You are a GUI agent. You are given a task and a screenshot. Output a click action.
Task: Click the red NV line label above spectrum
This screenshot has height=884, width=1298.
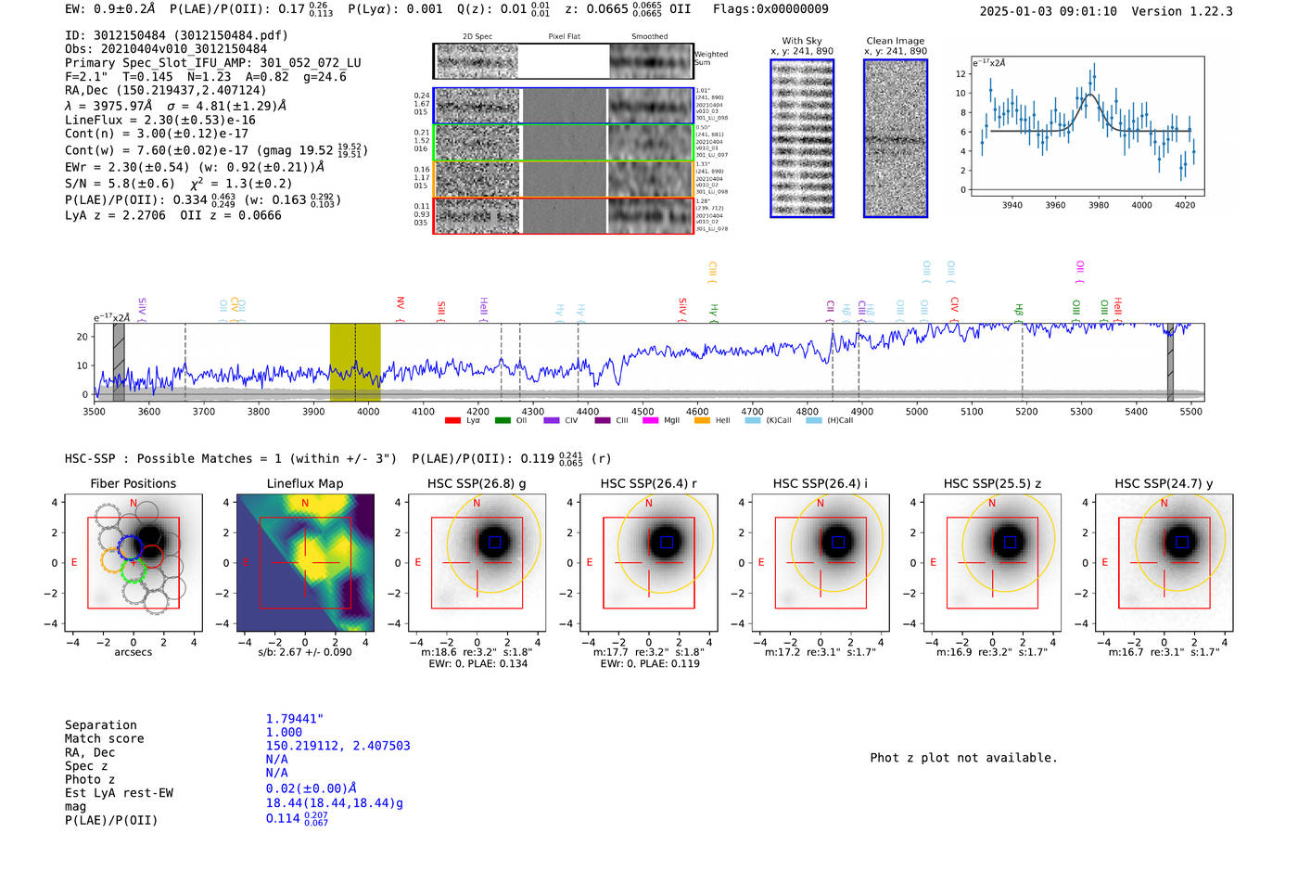pos(401,304)
